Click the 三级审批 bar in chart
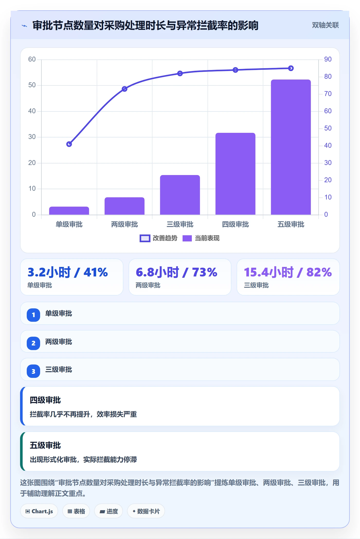Viewport: 360px width, 539px height. click(180, 195)
